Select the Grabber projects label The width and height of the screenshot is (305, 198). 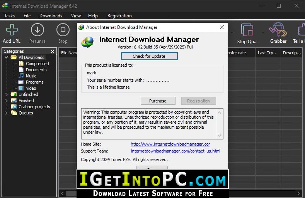coord(34,107)
